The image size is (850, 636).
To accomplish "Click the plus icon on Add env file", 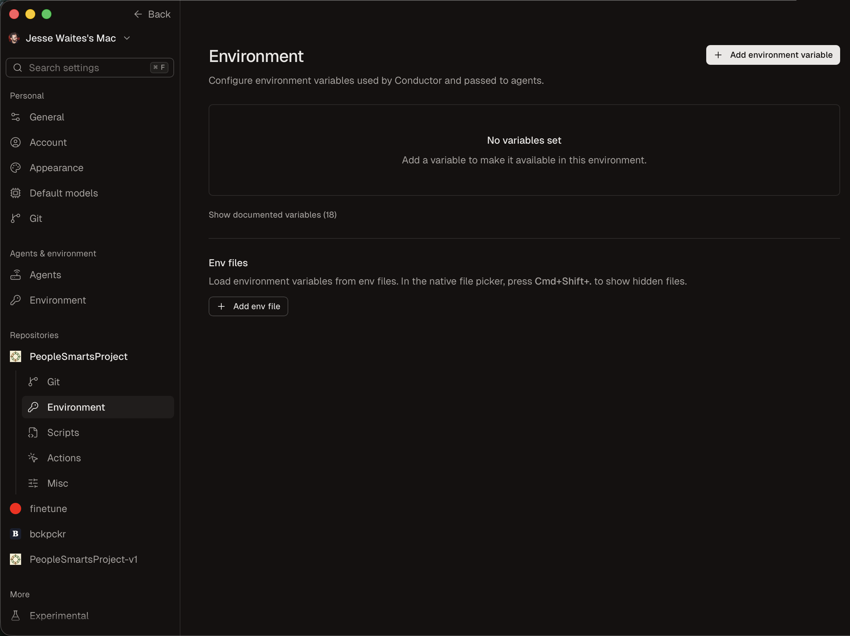I will tap(221, 306).
